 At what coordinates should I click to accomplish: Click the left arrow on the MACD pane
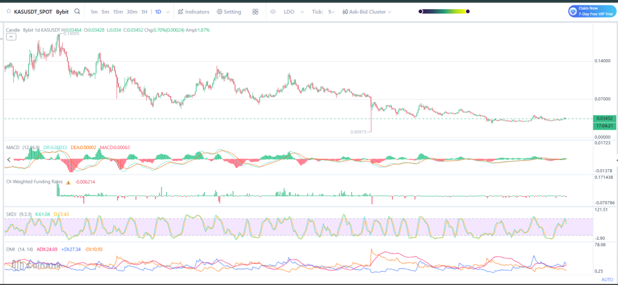(x=8, y=159)
